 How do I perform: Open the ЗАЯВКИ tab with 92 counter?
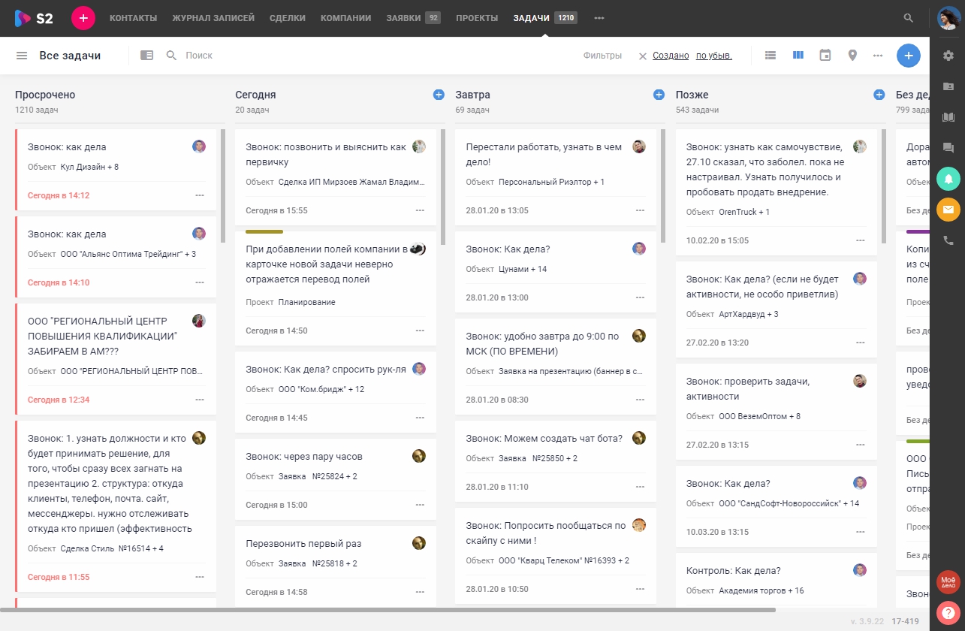tap(402, 17)
